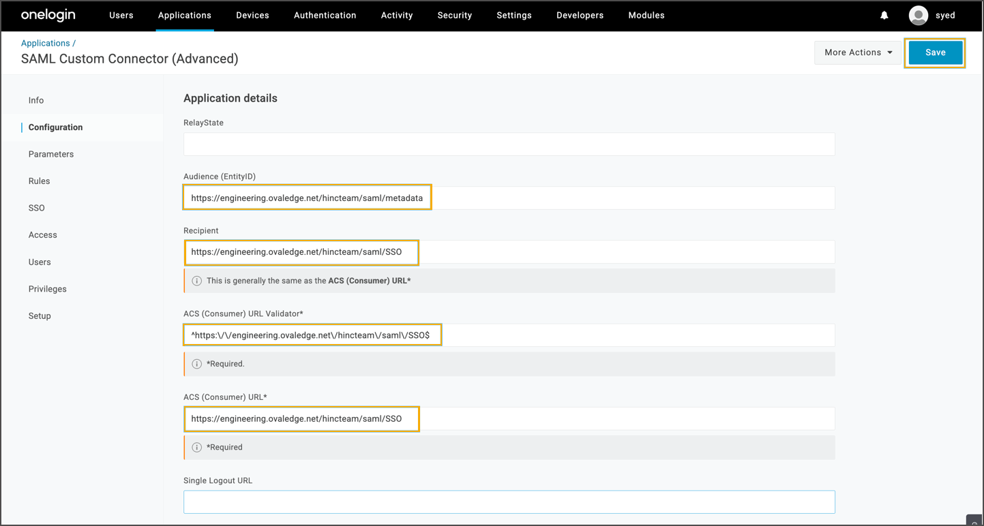Open the Security menu
Image resolution: width=984 pixels, height=526 pixels.
point(455,15)
